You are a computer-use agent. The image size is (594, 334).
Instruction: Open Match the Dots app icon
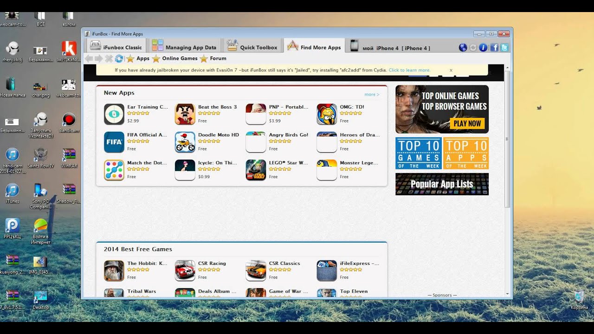click(x=114, y=170)
